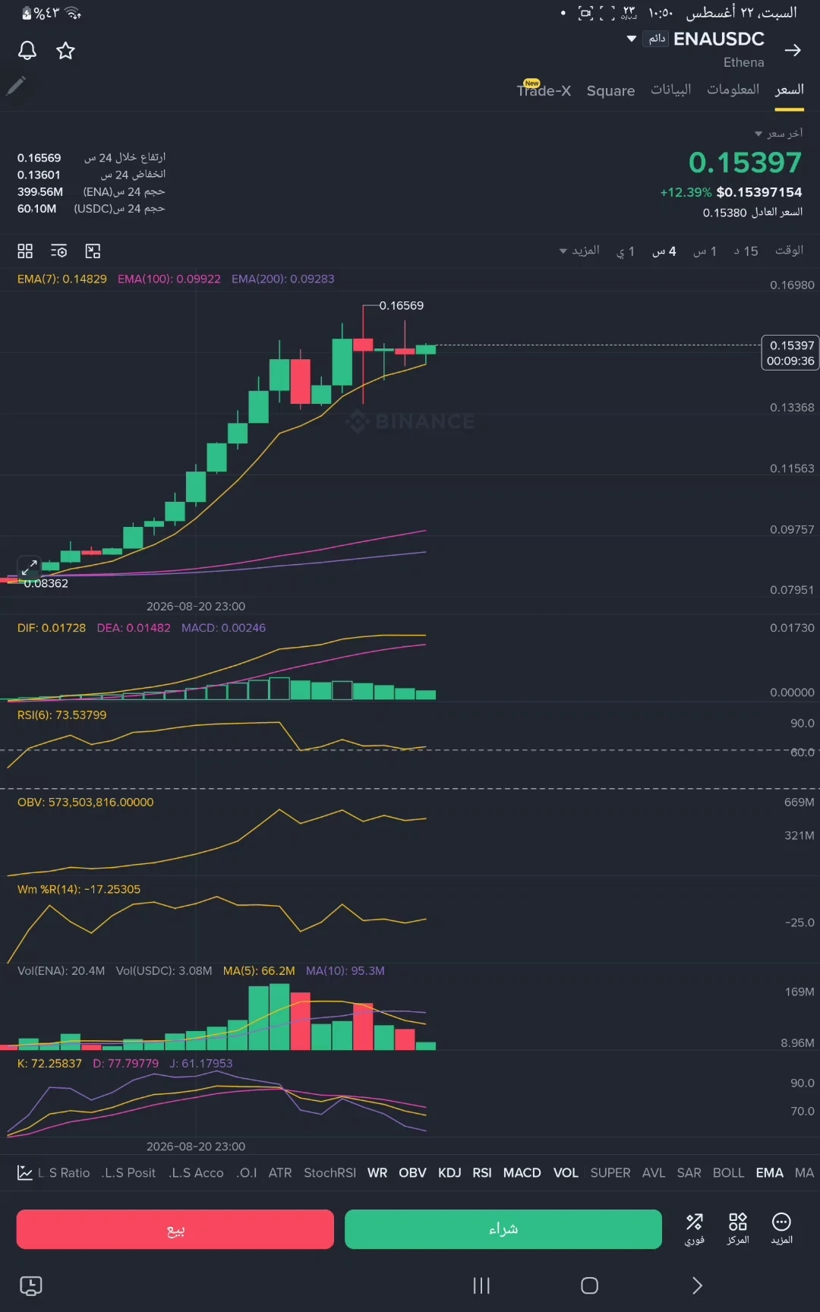Tap the bottom-left screen recorder icon

click(x=30, y=1285)
